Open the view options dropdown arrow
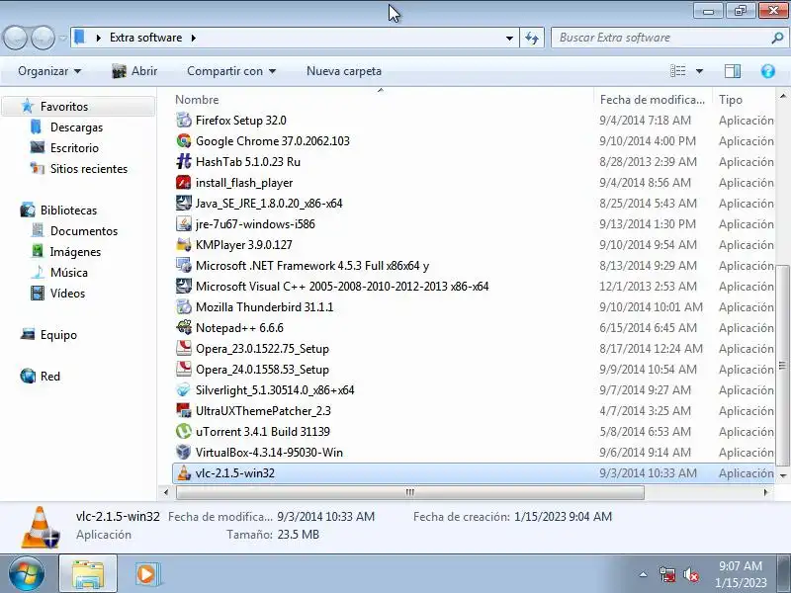This screenshot has height=593, width=791. click(699, 71)
